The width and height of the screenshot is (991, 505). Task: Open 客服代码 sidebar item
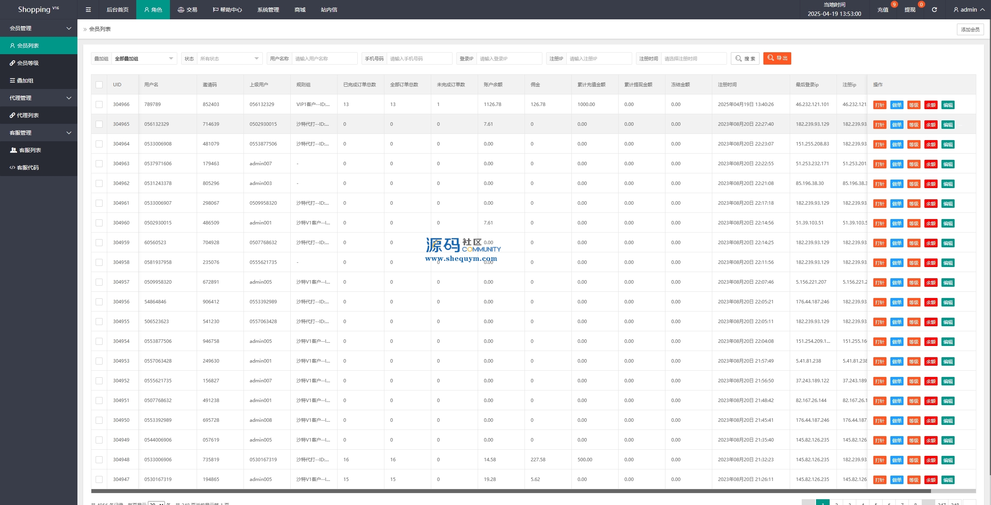click(x=28, y=168)
